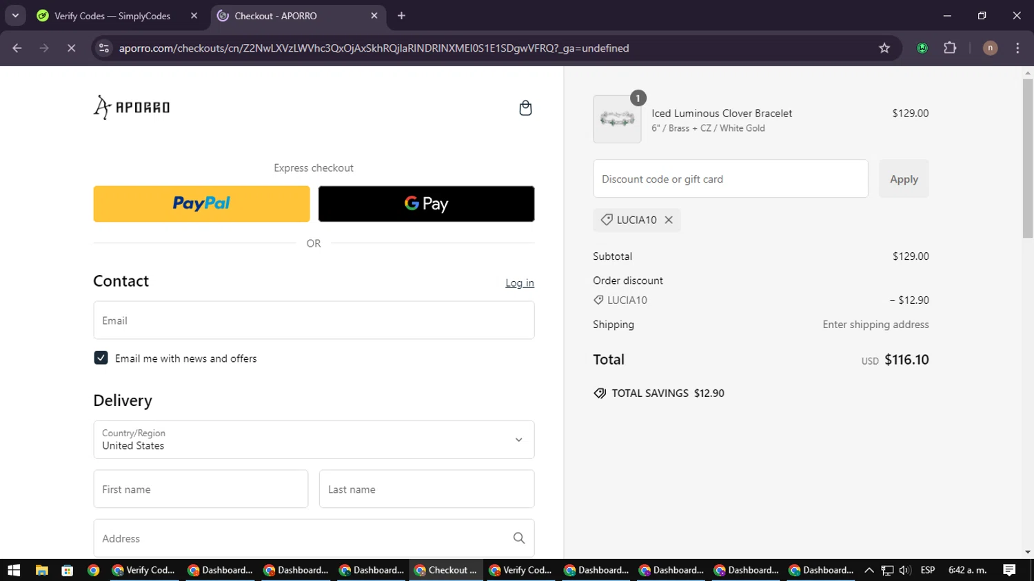Click the Log in link
Image resolution: width=1034 pixels, height=581 pixels.
coord(520,283)
